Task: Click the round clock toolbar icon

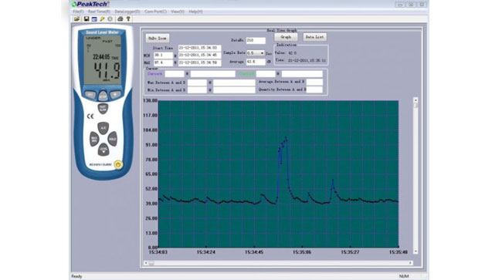Action: (110, 19)
